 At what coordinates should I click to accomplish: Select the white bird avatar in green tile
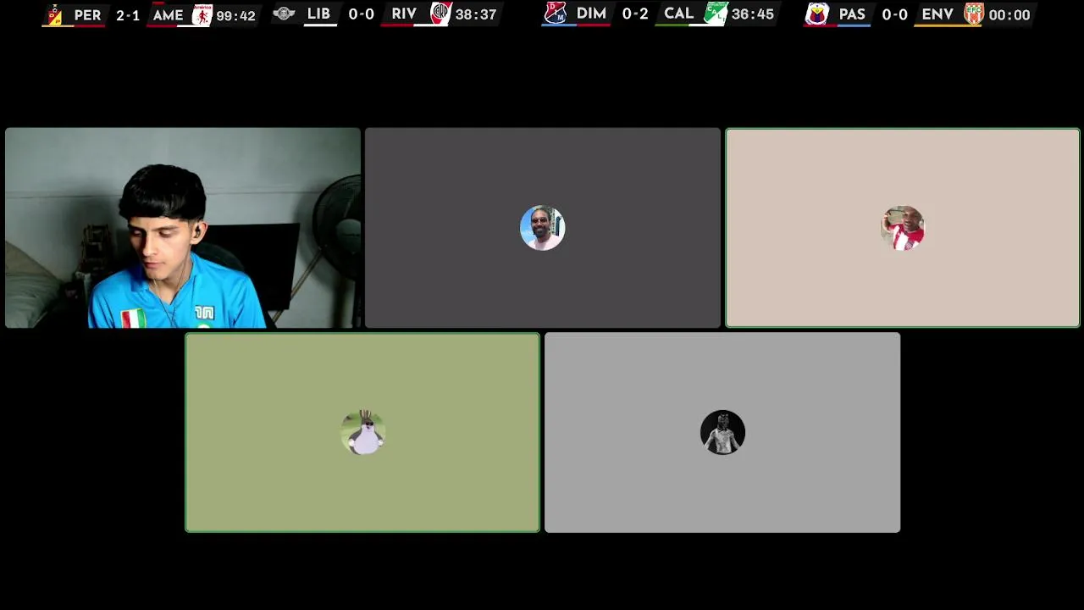pyautogui.click(x=363, y=433)
